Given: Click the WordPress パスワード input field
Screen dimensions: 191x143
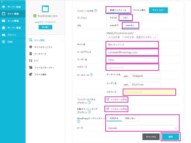Looking at the screenshot, I should coord(132,67).
